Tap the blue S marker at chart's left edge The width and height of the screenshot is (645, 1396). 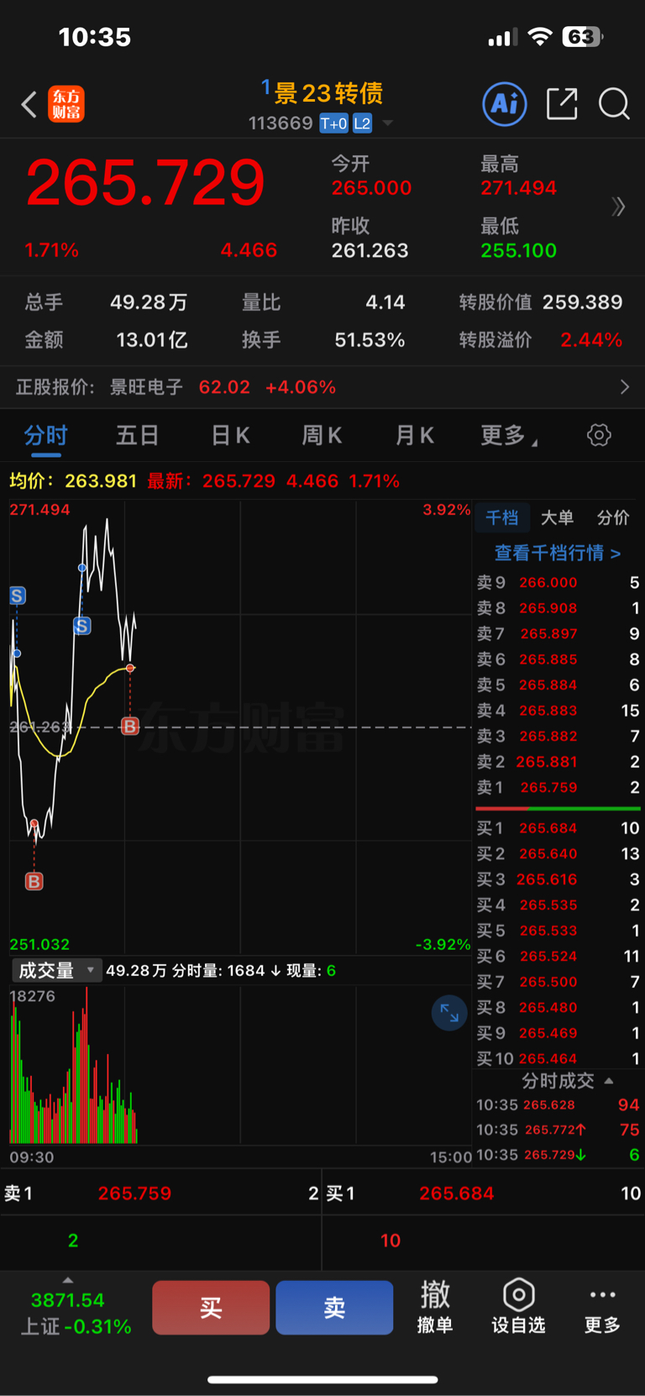click(17, 596)
